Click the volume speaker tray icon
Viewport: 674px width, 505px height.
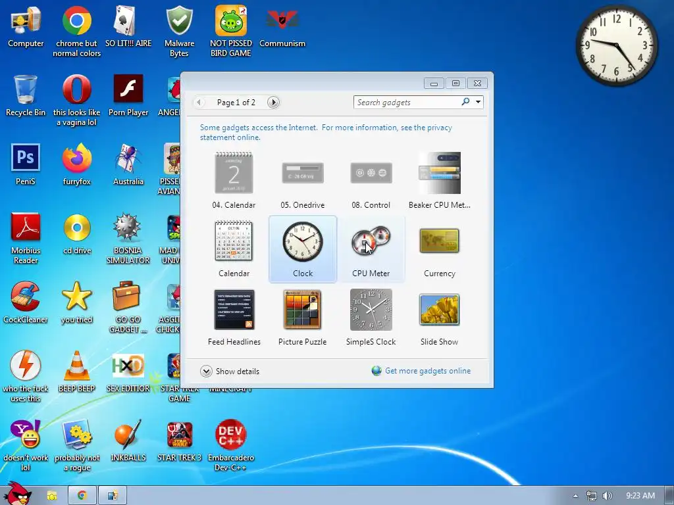point(607,496)
